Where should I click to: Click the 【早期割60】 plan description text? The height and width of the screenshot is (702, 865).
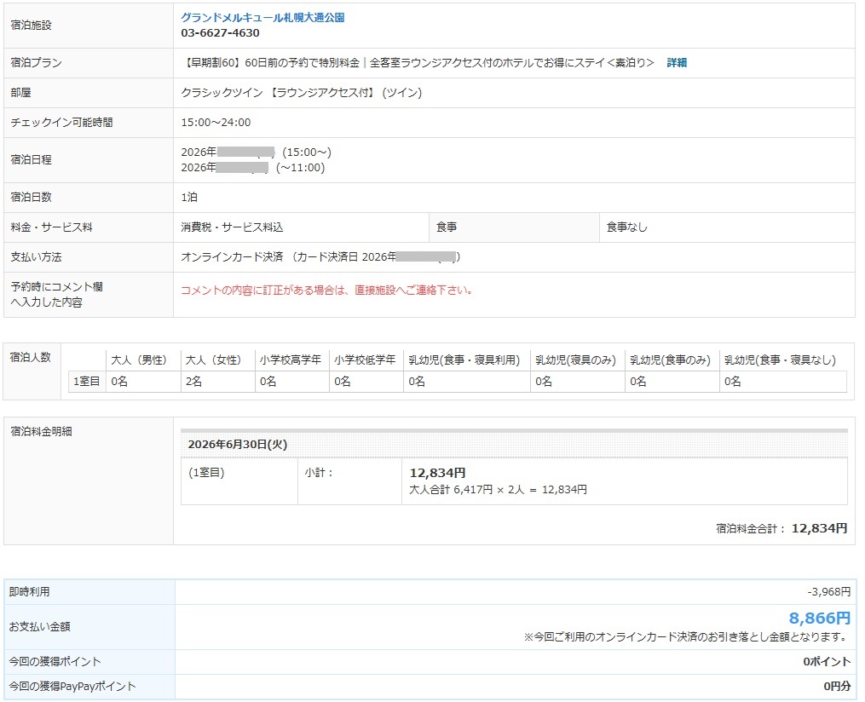click(x=418, y=63)
